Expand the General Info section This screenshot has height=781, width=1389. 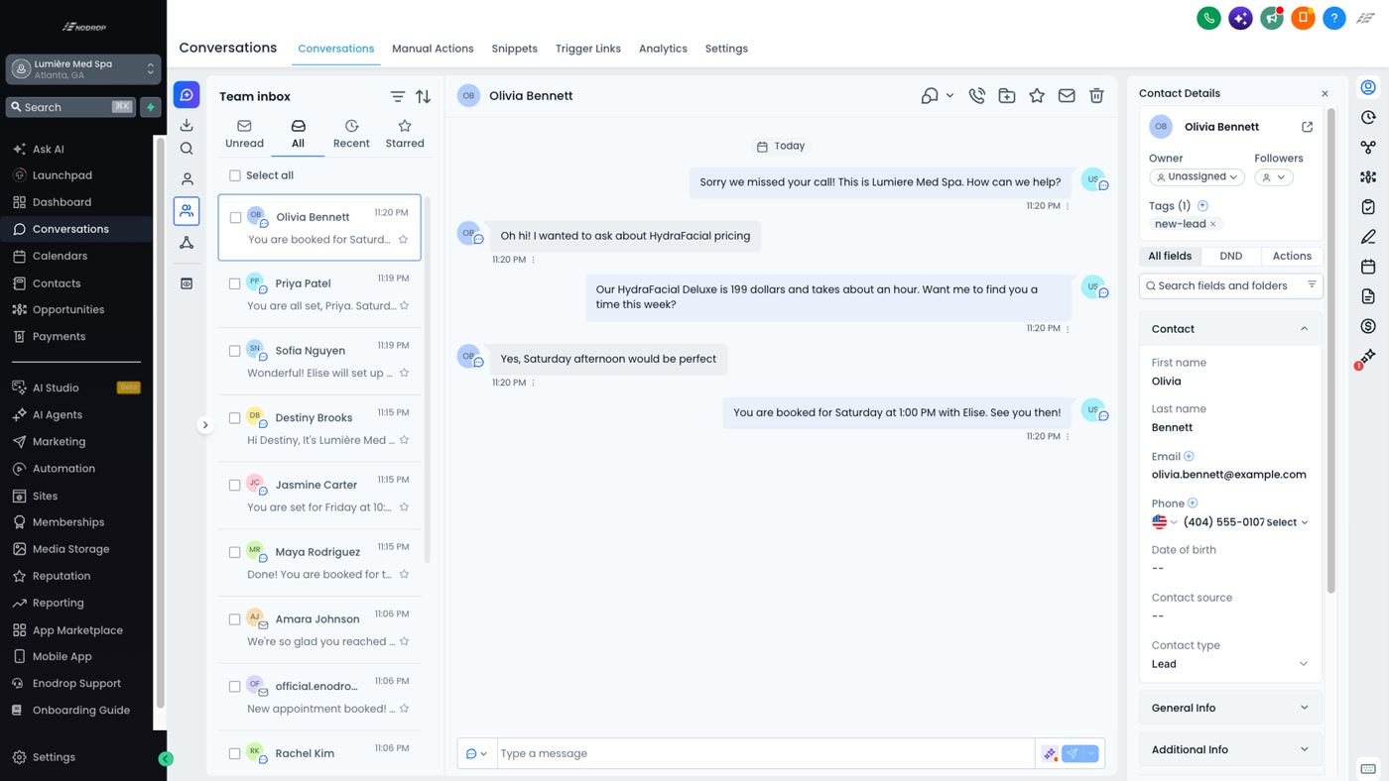coord(1230,708)
